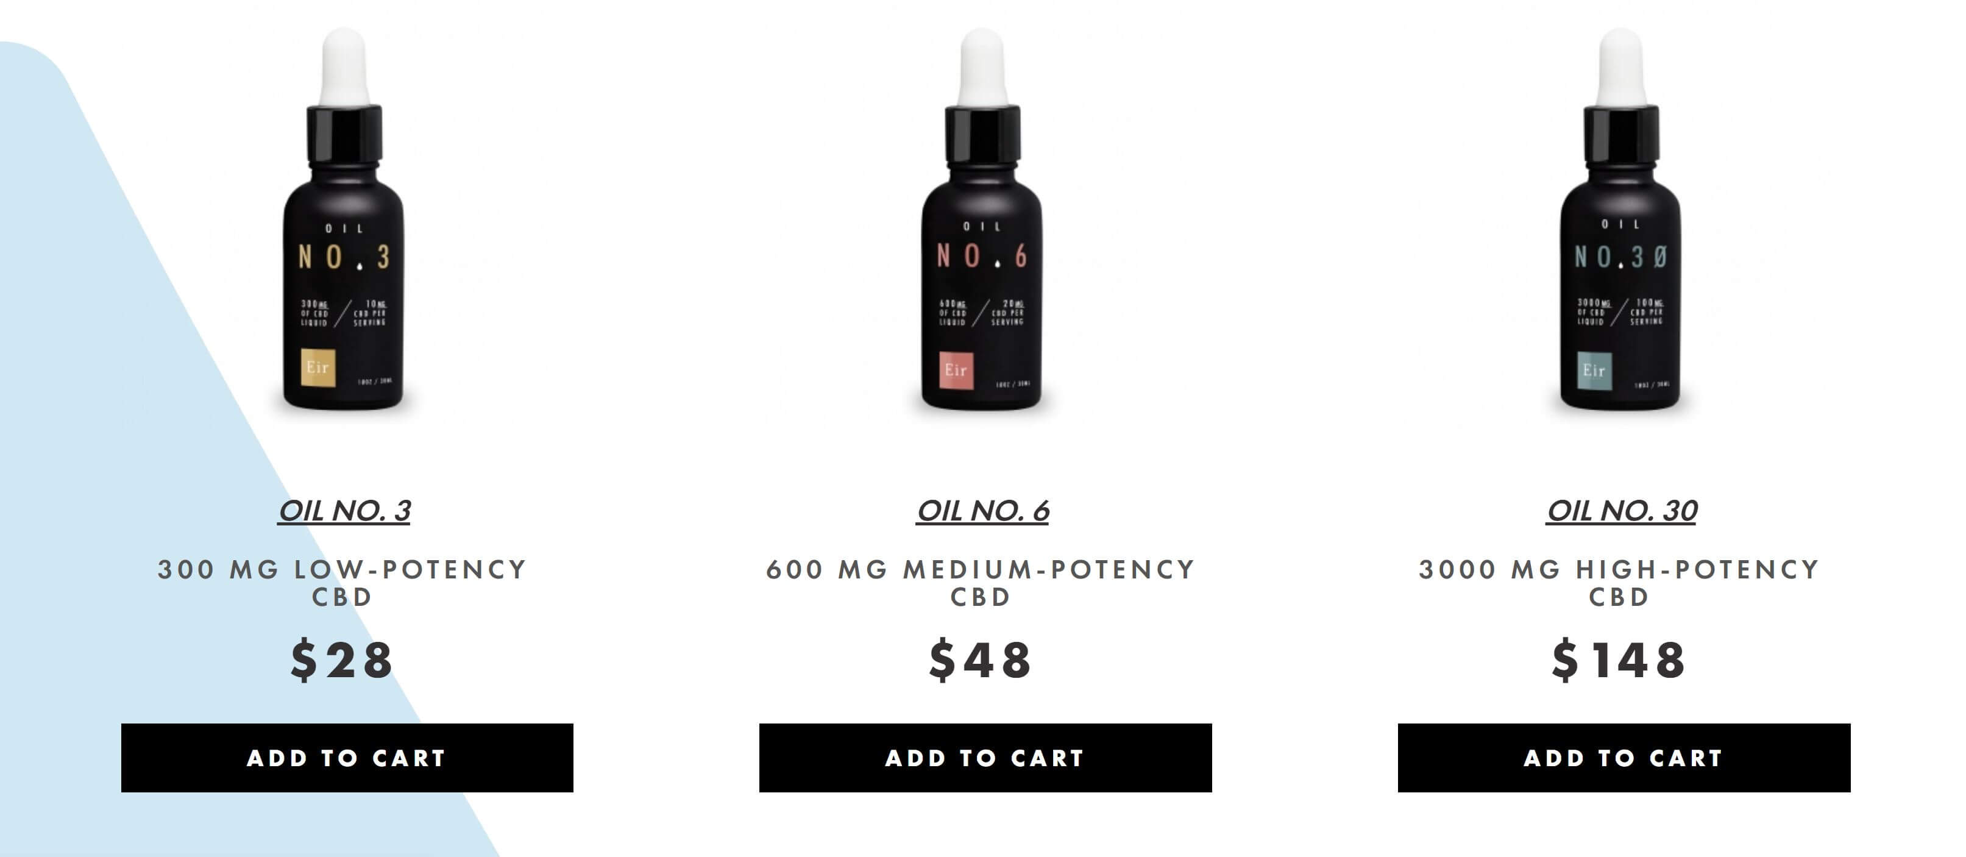Screen dimensions: 1966x857
Task: Select the $48 price text
Action: coord(980,660)
